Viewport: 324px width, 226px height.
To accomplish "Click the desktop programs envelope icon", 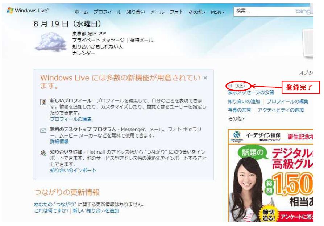I will (x=43, y=130).
